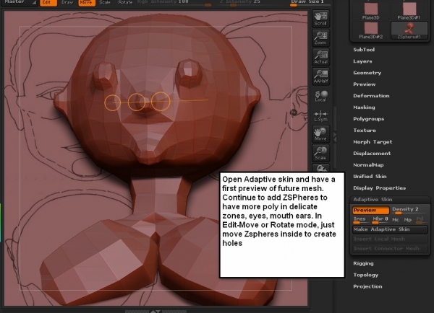
Task: Expand the Morph Target palette section
Action: click(x=373, y=142)
